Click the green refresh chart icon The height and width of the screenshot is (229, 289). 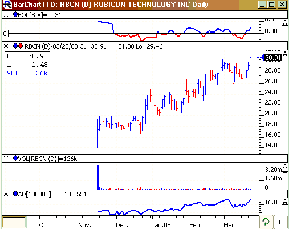click(266, 222)
